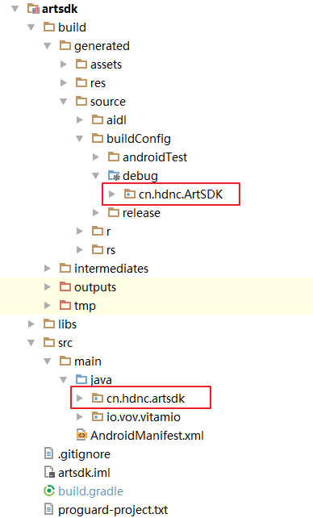313x518 pixels.
Task: Select the 'artsdk.iml' file name
Action: (x=84, y=473)
